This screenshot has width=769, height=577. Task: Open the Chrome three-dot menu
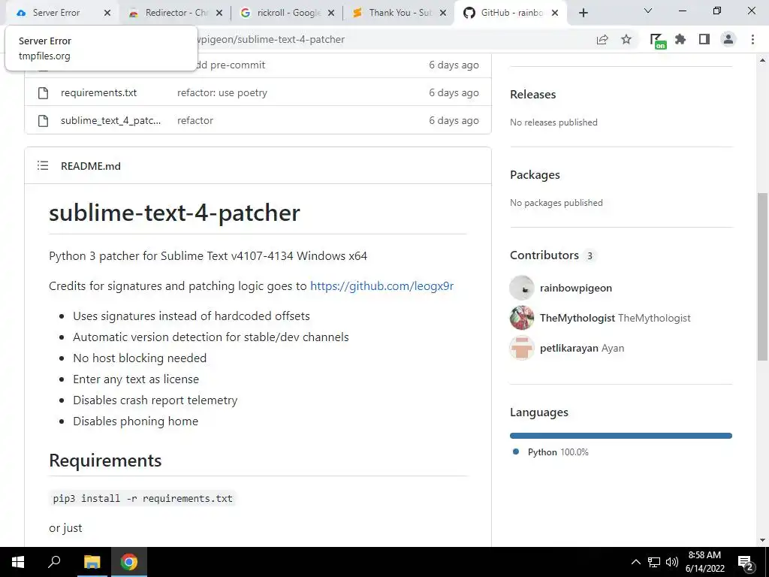click(x=752, y=40)
